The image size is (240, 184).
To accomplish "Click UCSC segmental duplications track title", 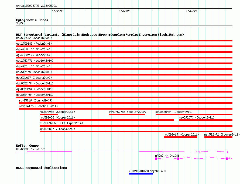I will tap(42, 168).
